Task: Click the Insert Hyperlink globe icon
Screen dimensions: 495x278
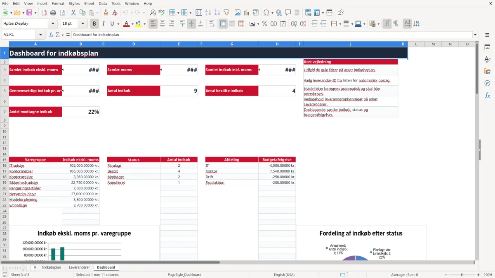Action: pos(279,13)
